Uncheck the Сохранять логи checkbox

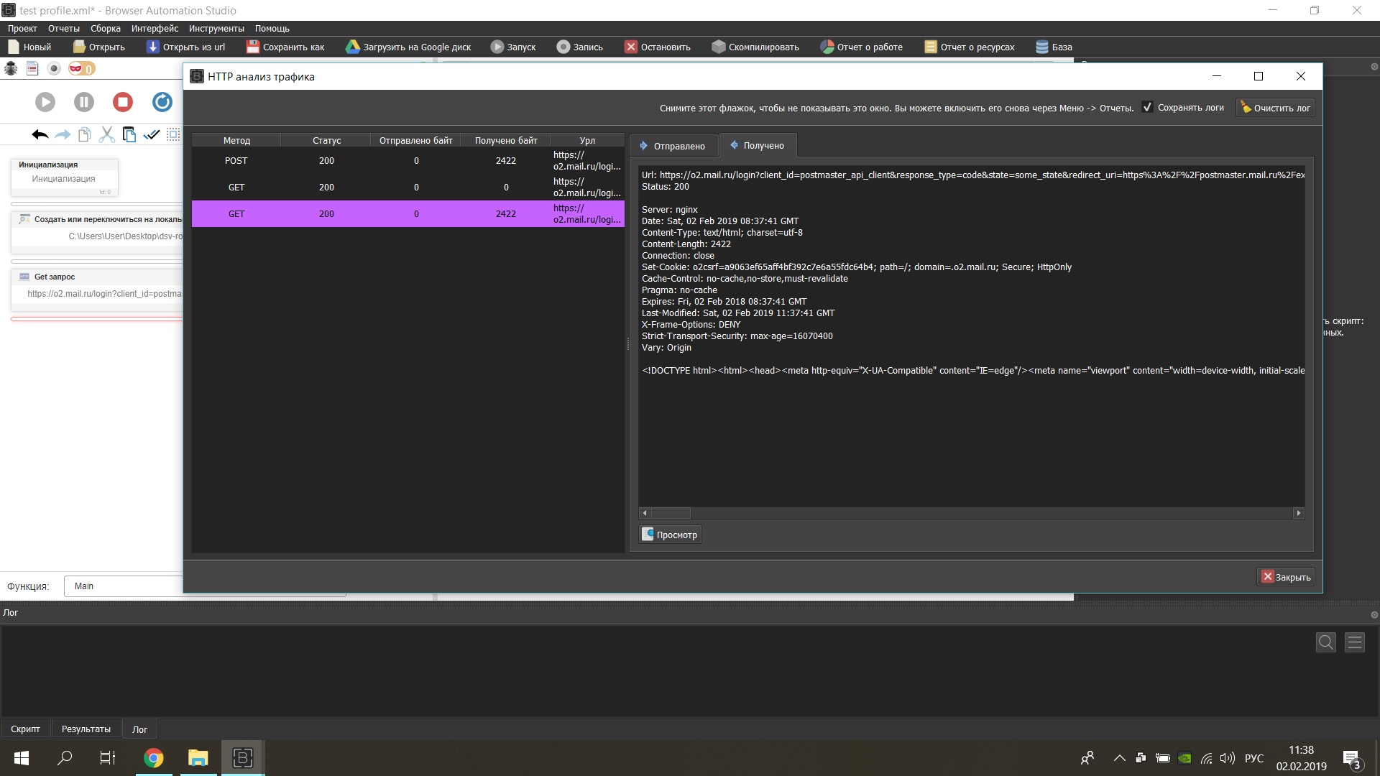tap(1147, 107)
